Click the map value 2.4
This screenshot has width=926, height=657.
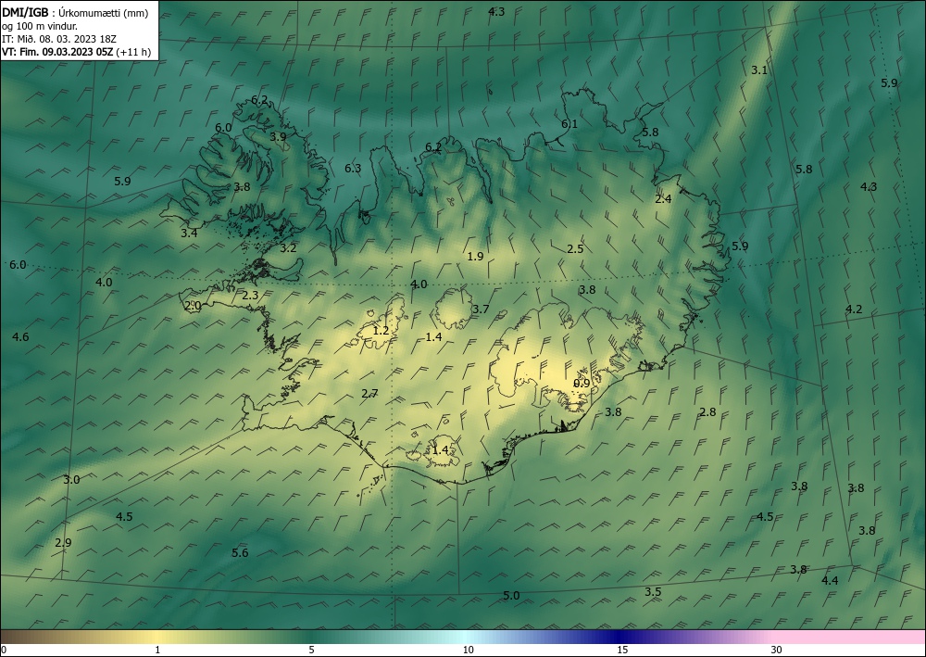[x=663, y=199]
